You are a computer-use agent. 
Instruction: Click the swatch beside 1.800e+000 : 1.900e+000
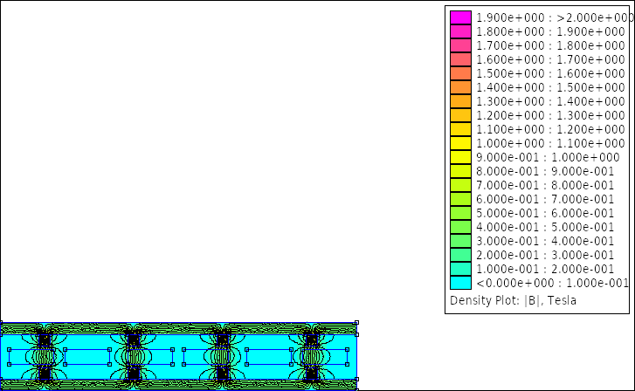460,31
